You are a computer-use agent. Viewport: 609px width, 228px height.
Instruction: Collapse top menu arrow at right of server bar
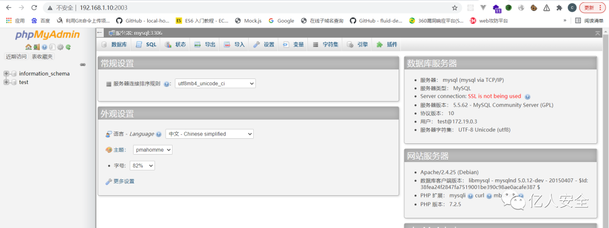597,33
